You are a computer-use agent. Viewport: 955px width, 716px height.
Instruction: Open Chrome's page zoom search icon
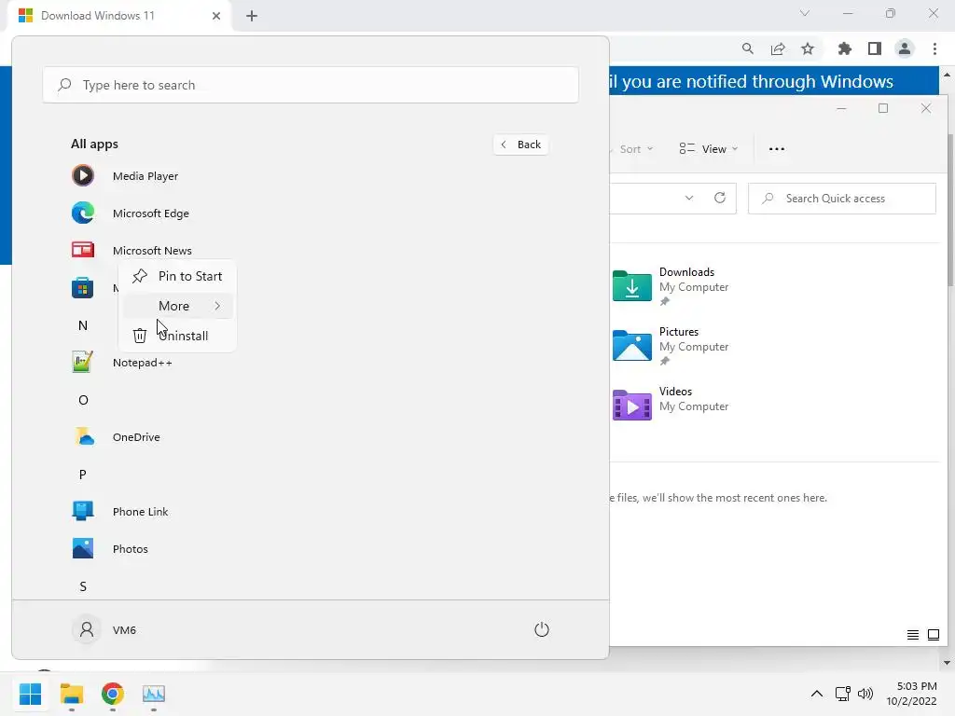point(748,48)
